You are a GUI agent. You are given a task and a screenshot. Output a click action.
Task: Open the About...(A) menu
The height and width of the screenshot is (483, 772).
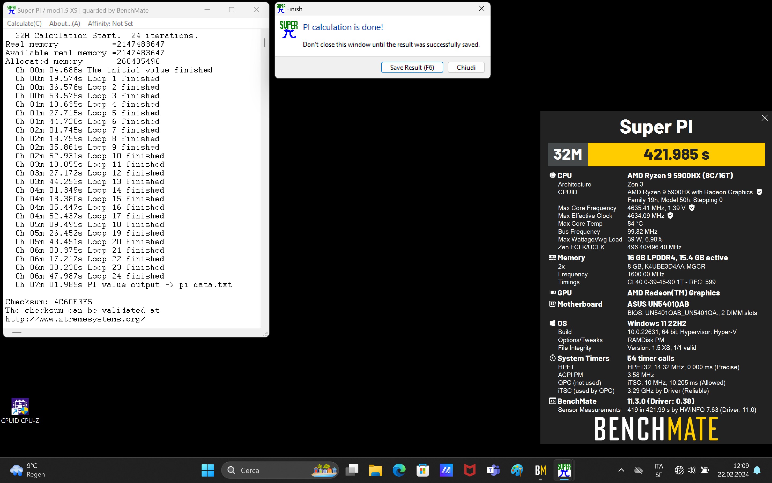pos(65,23)
